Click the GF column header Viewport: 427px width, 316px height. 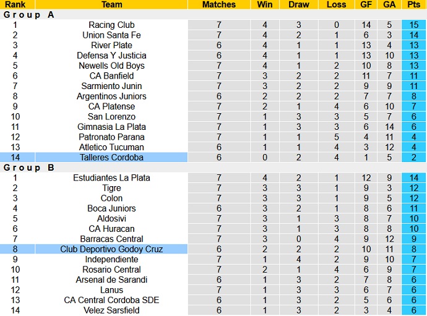point(366,4)
